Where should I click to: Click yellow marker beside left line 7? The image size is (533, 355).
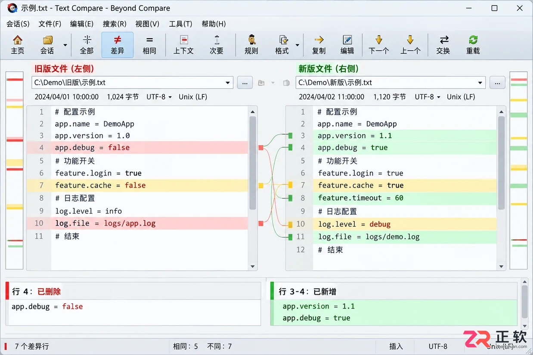click(x=260, y=185)
